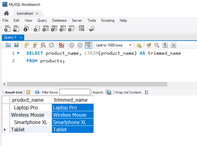Image resolution: width=197 pixels, height=146 pixels.
Task: Create a new view icon
Action: 54,28
